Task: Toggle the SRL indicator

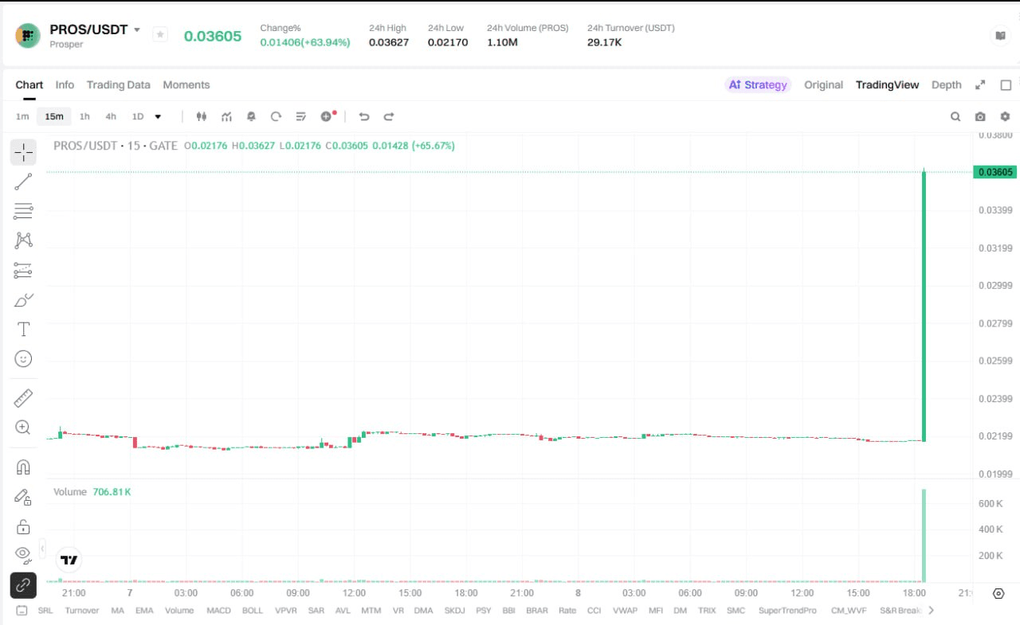Action: (45, 611)
